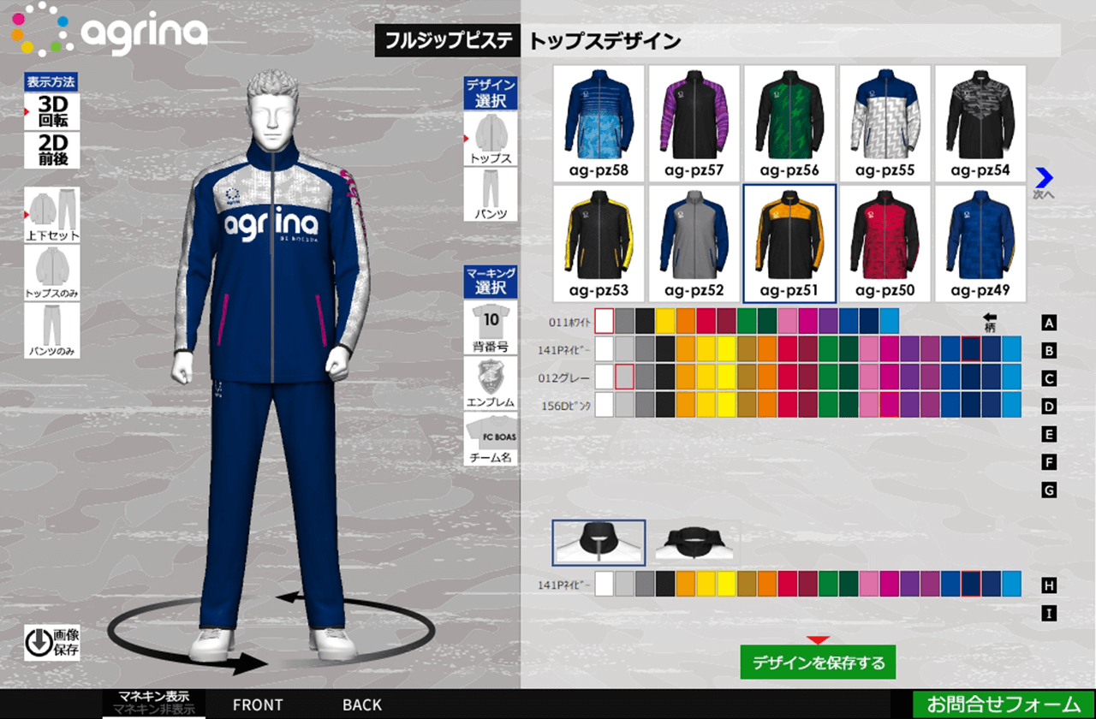Select トップス under デザイン選択

pyautogui.click(x=491, y=139)
